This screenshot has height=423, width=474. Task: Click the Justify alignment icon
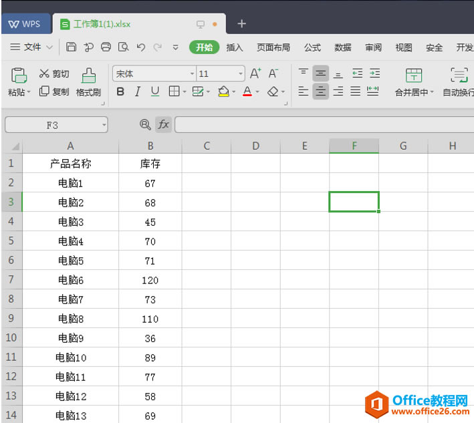pyautogui.click(x=356, y=91)
